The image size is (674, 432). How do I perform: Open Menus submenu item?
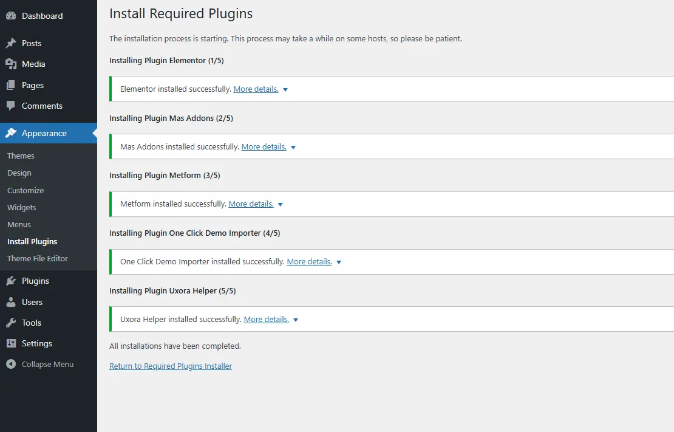[19, 225]
